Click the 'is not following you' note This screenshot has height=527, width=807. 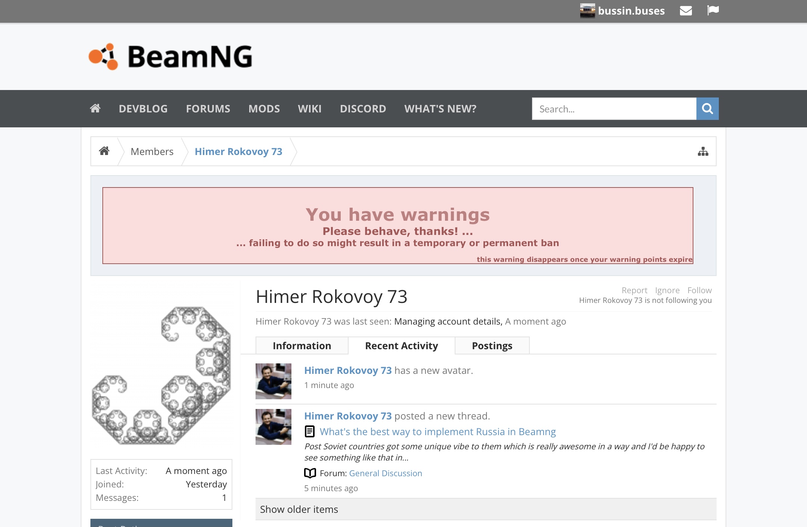[645, 300]
